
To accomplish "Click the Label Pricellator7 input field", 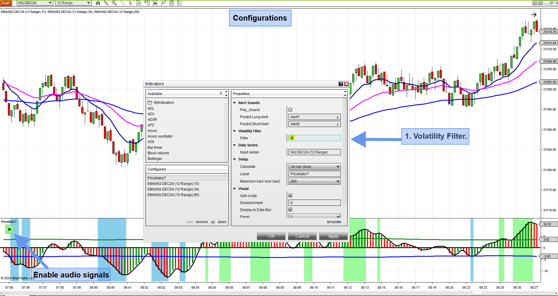I will click(315, 174).
